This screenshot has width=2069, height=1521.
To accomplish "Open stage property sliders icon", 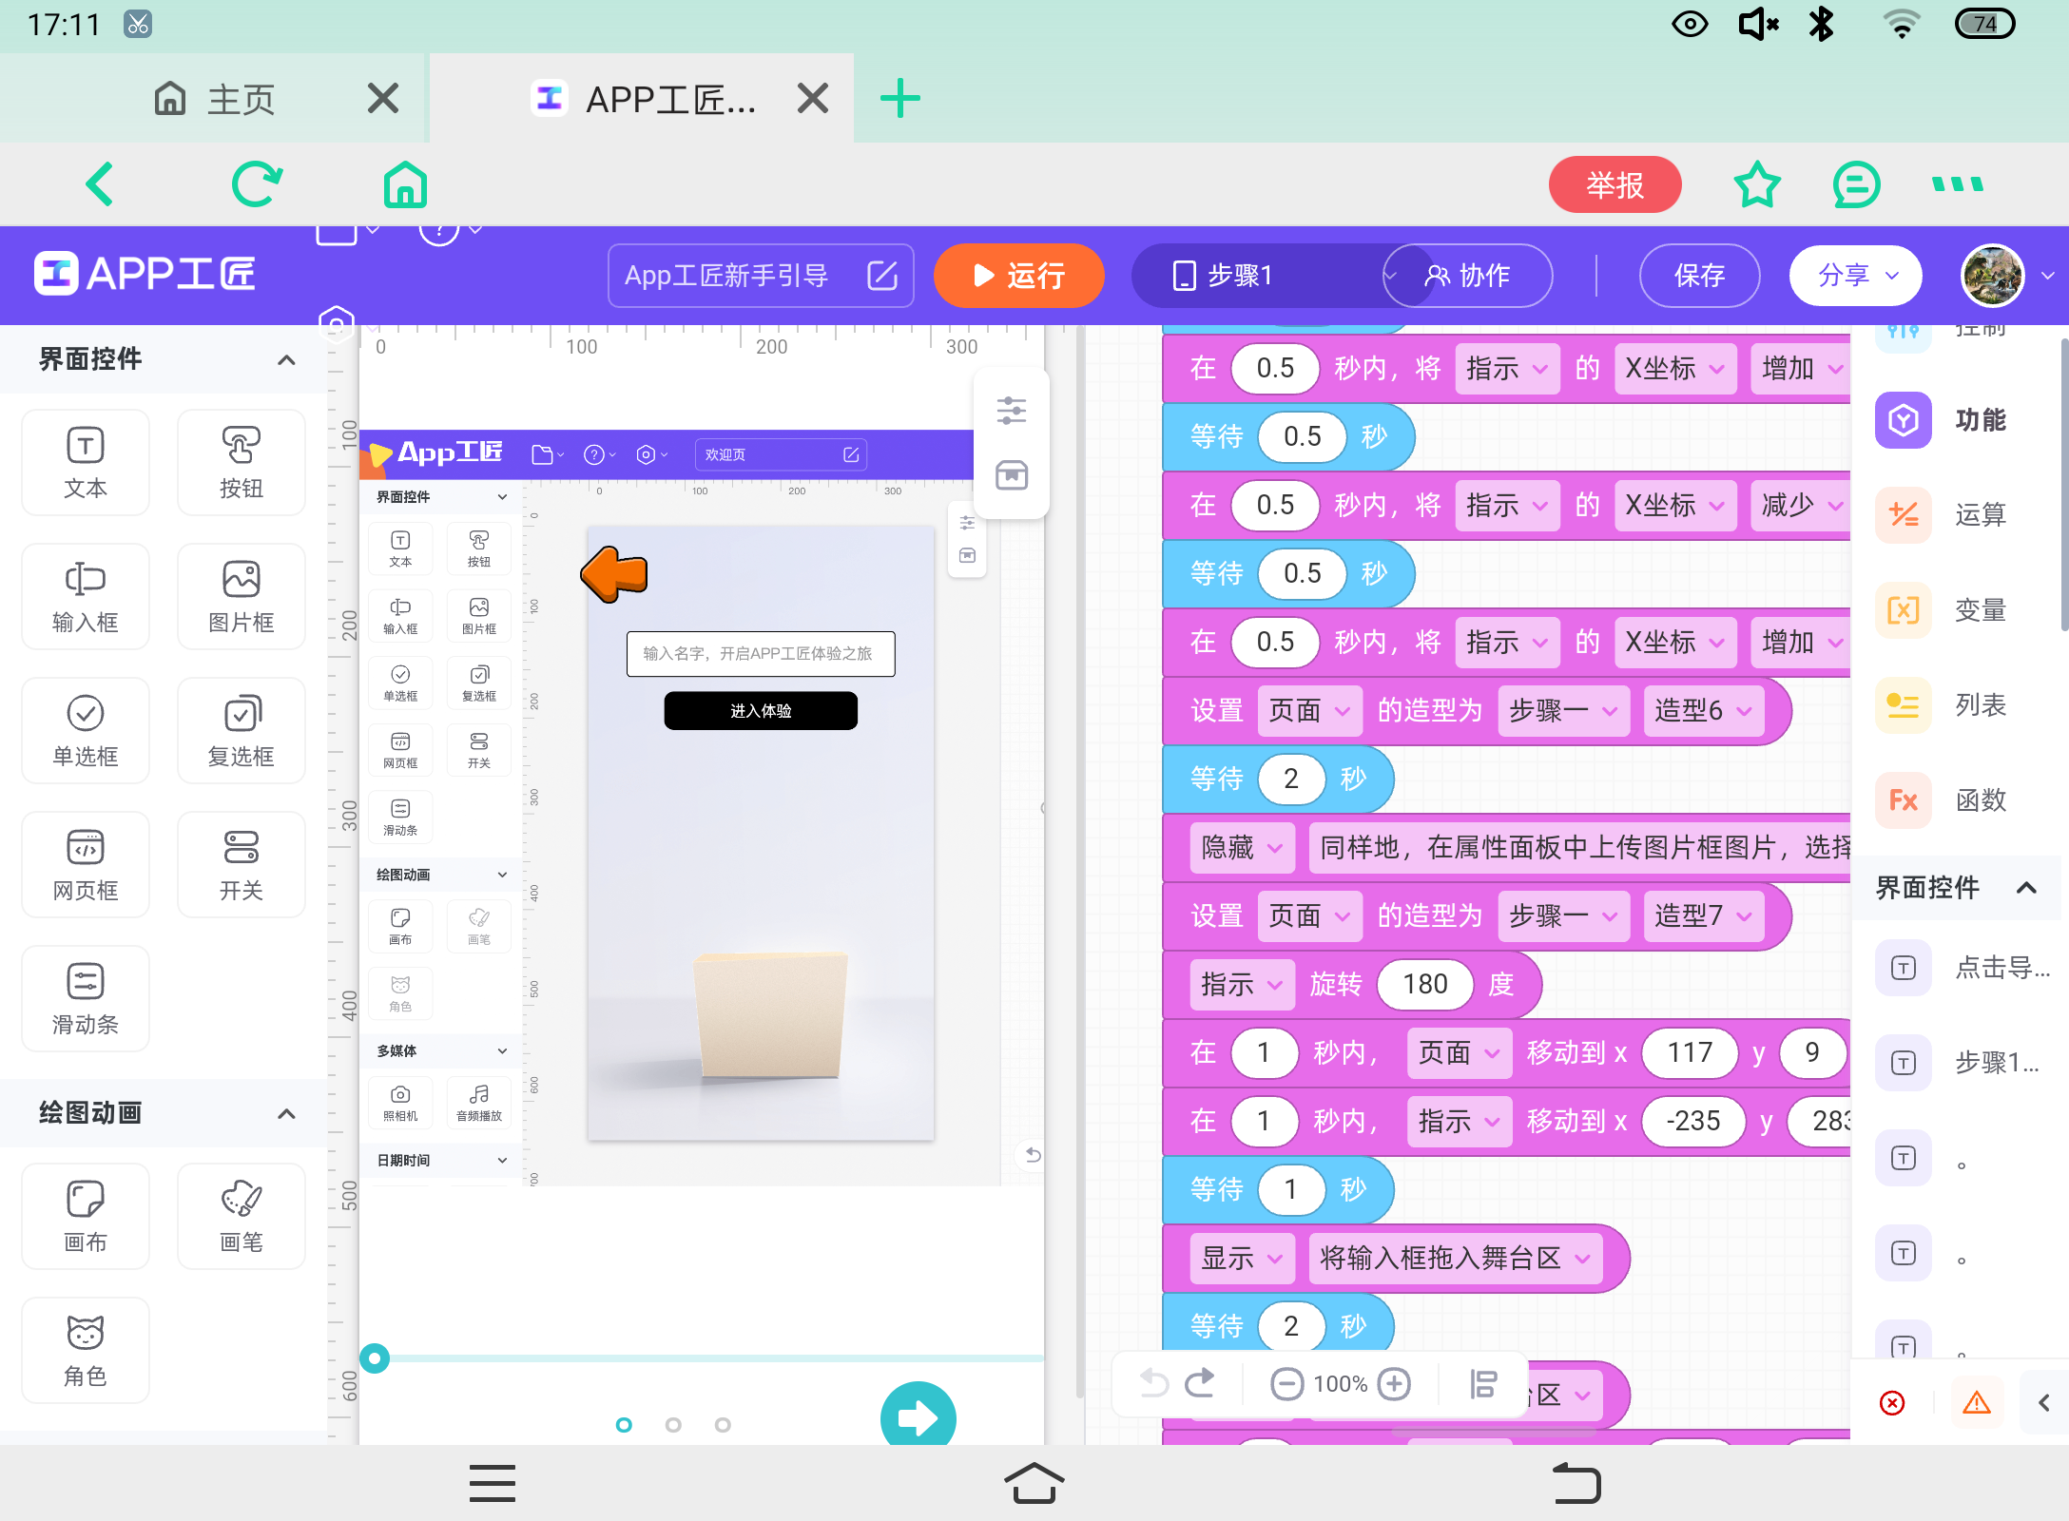I will 1012,411.
